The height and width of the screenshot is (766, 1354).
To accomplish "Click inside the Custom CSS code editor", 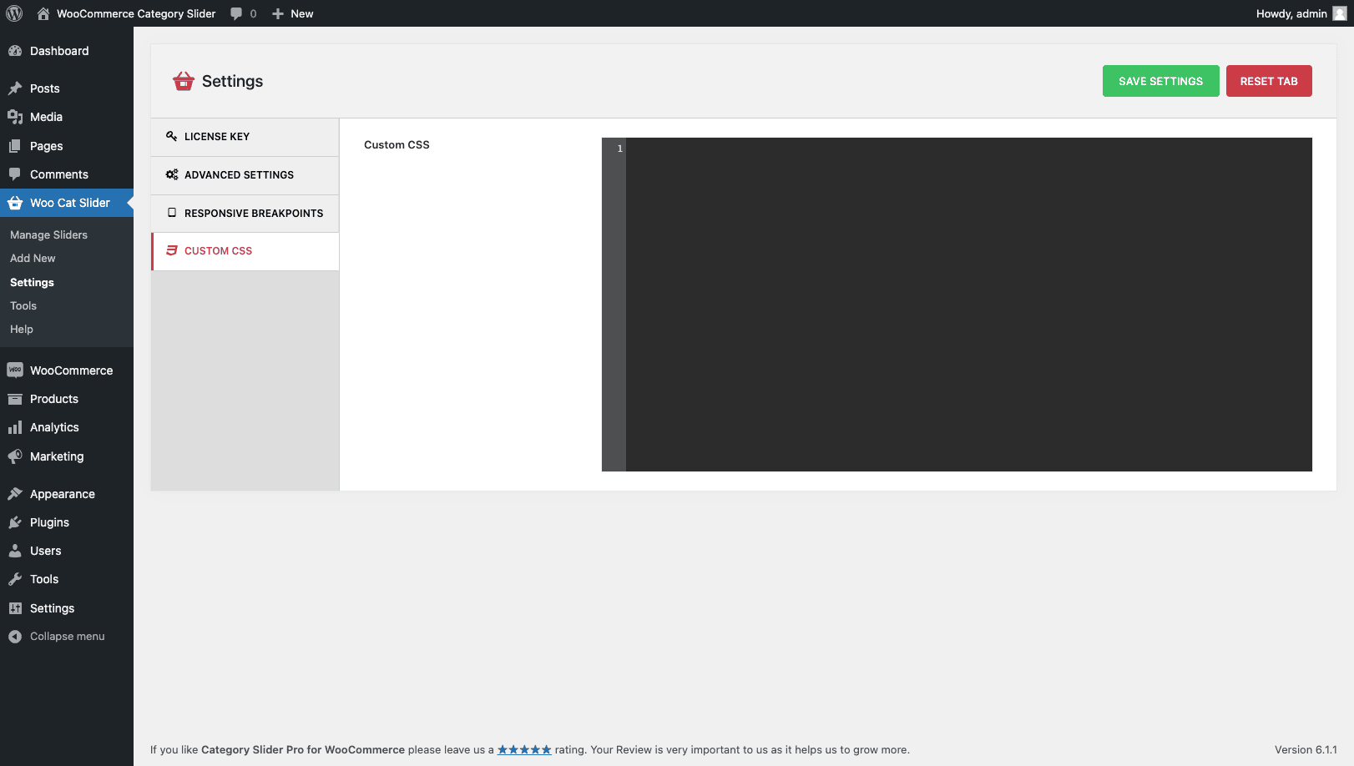I will coord(968,305).
